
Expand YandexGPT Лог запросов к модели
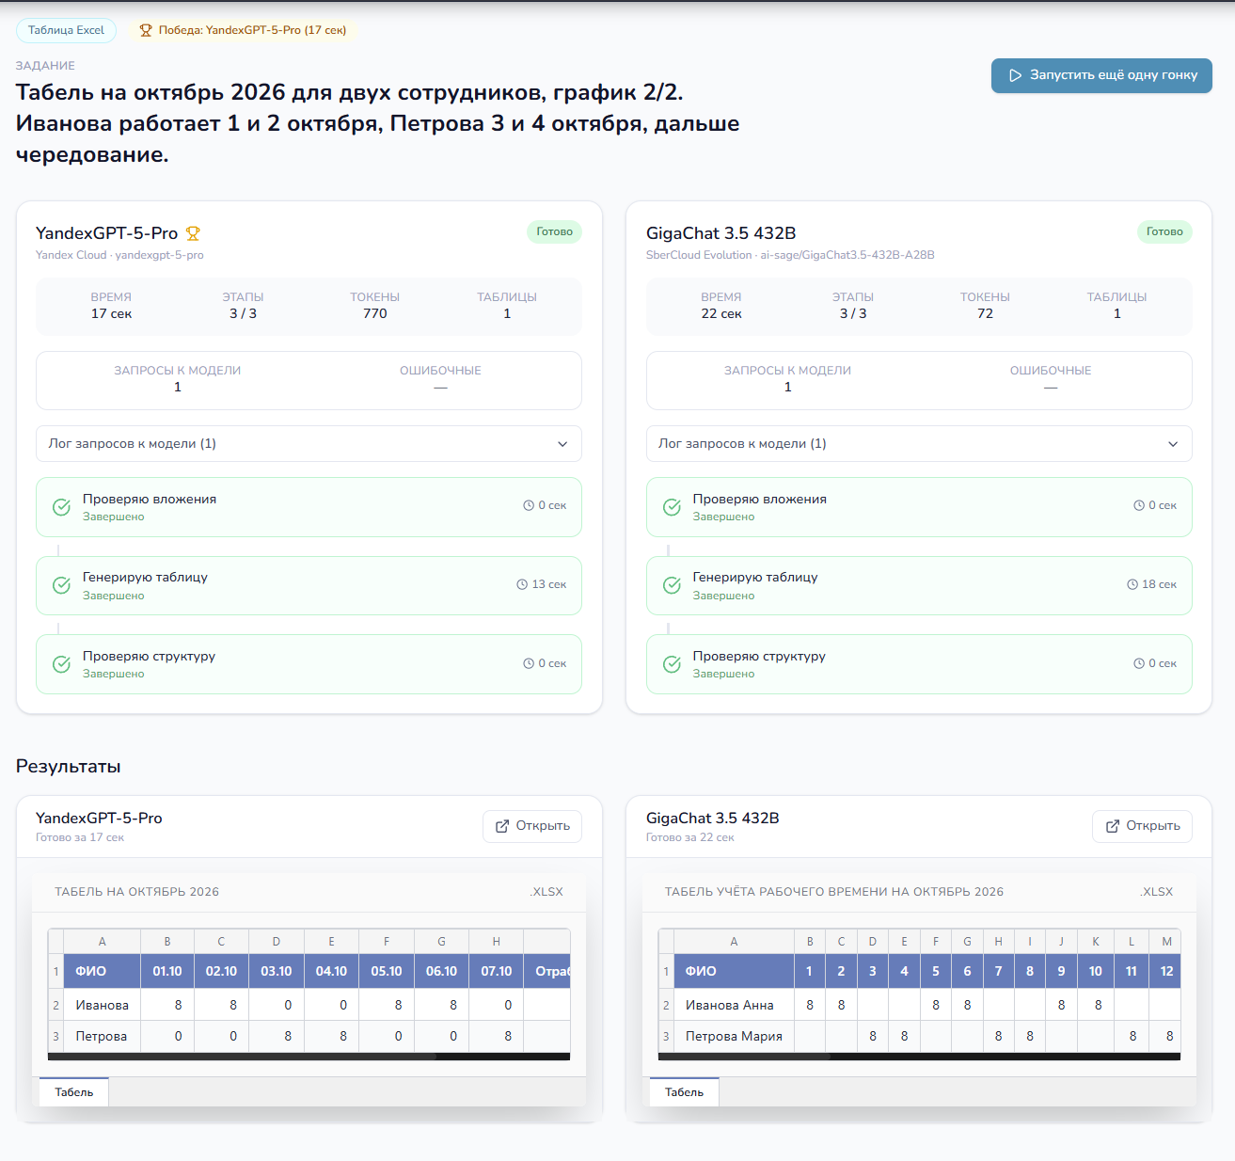(x=309, y=444)
